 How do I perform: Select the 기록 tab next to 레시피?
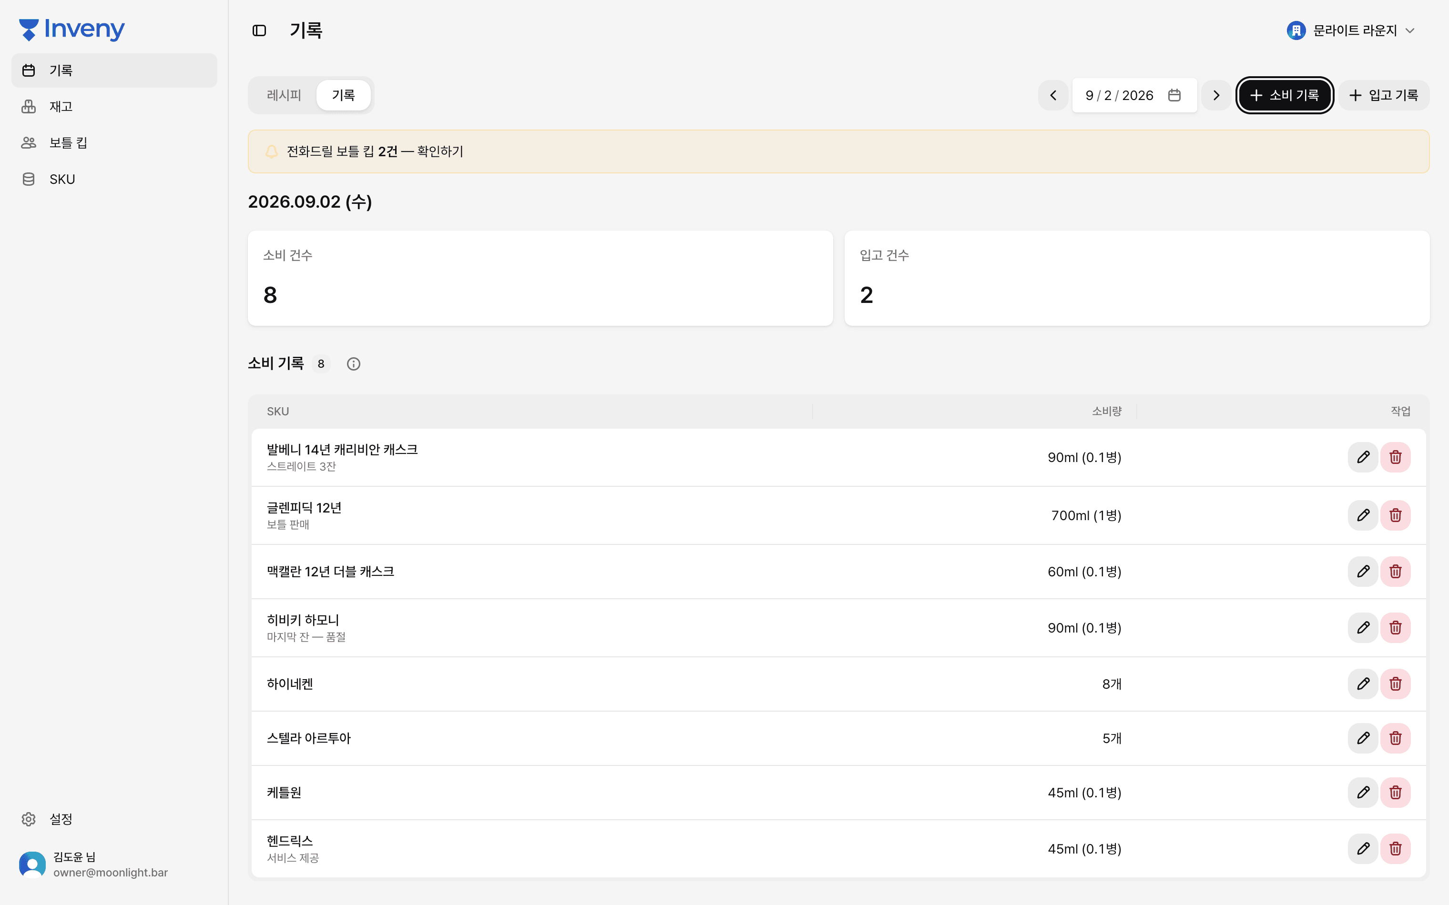coord(343,95)
